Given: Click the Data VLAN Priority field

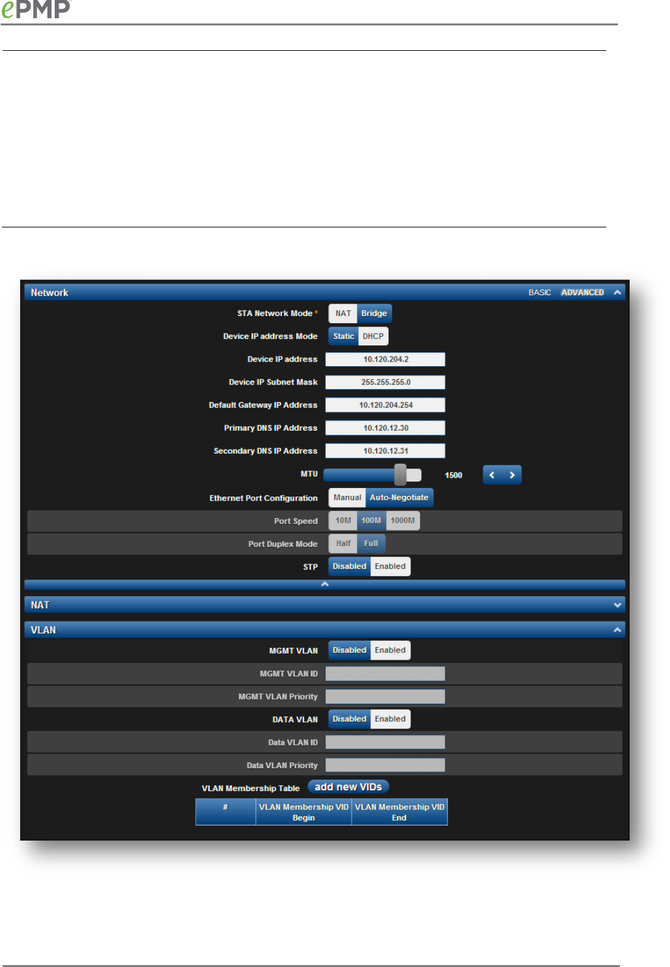Looking at the screenshot, I should tap(385, 765).
